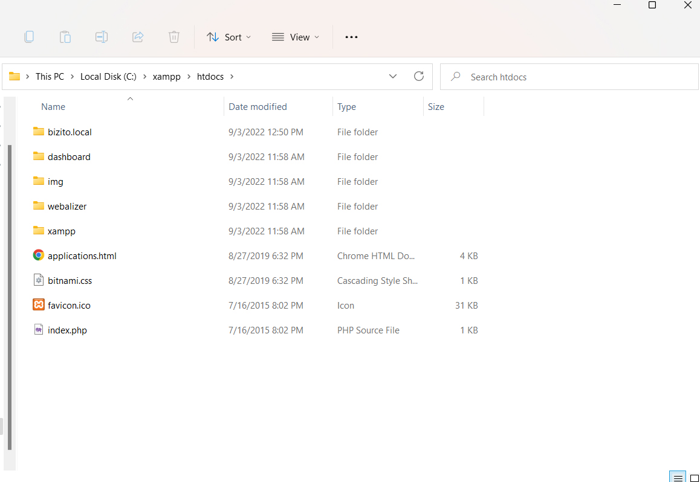Image resolution: width=700 pixels, height=482 pixels.
Task: Click htdocs in breadcrumb path
Action: [210, 77]
